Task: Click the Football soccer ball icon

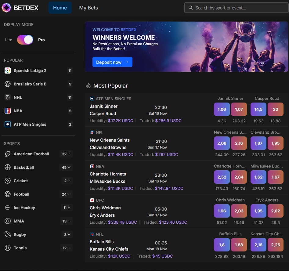Action: click(x=8, y=194)
